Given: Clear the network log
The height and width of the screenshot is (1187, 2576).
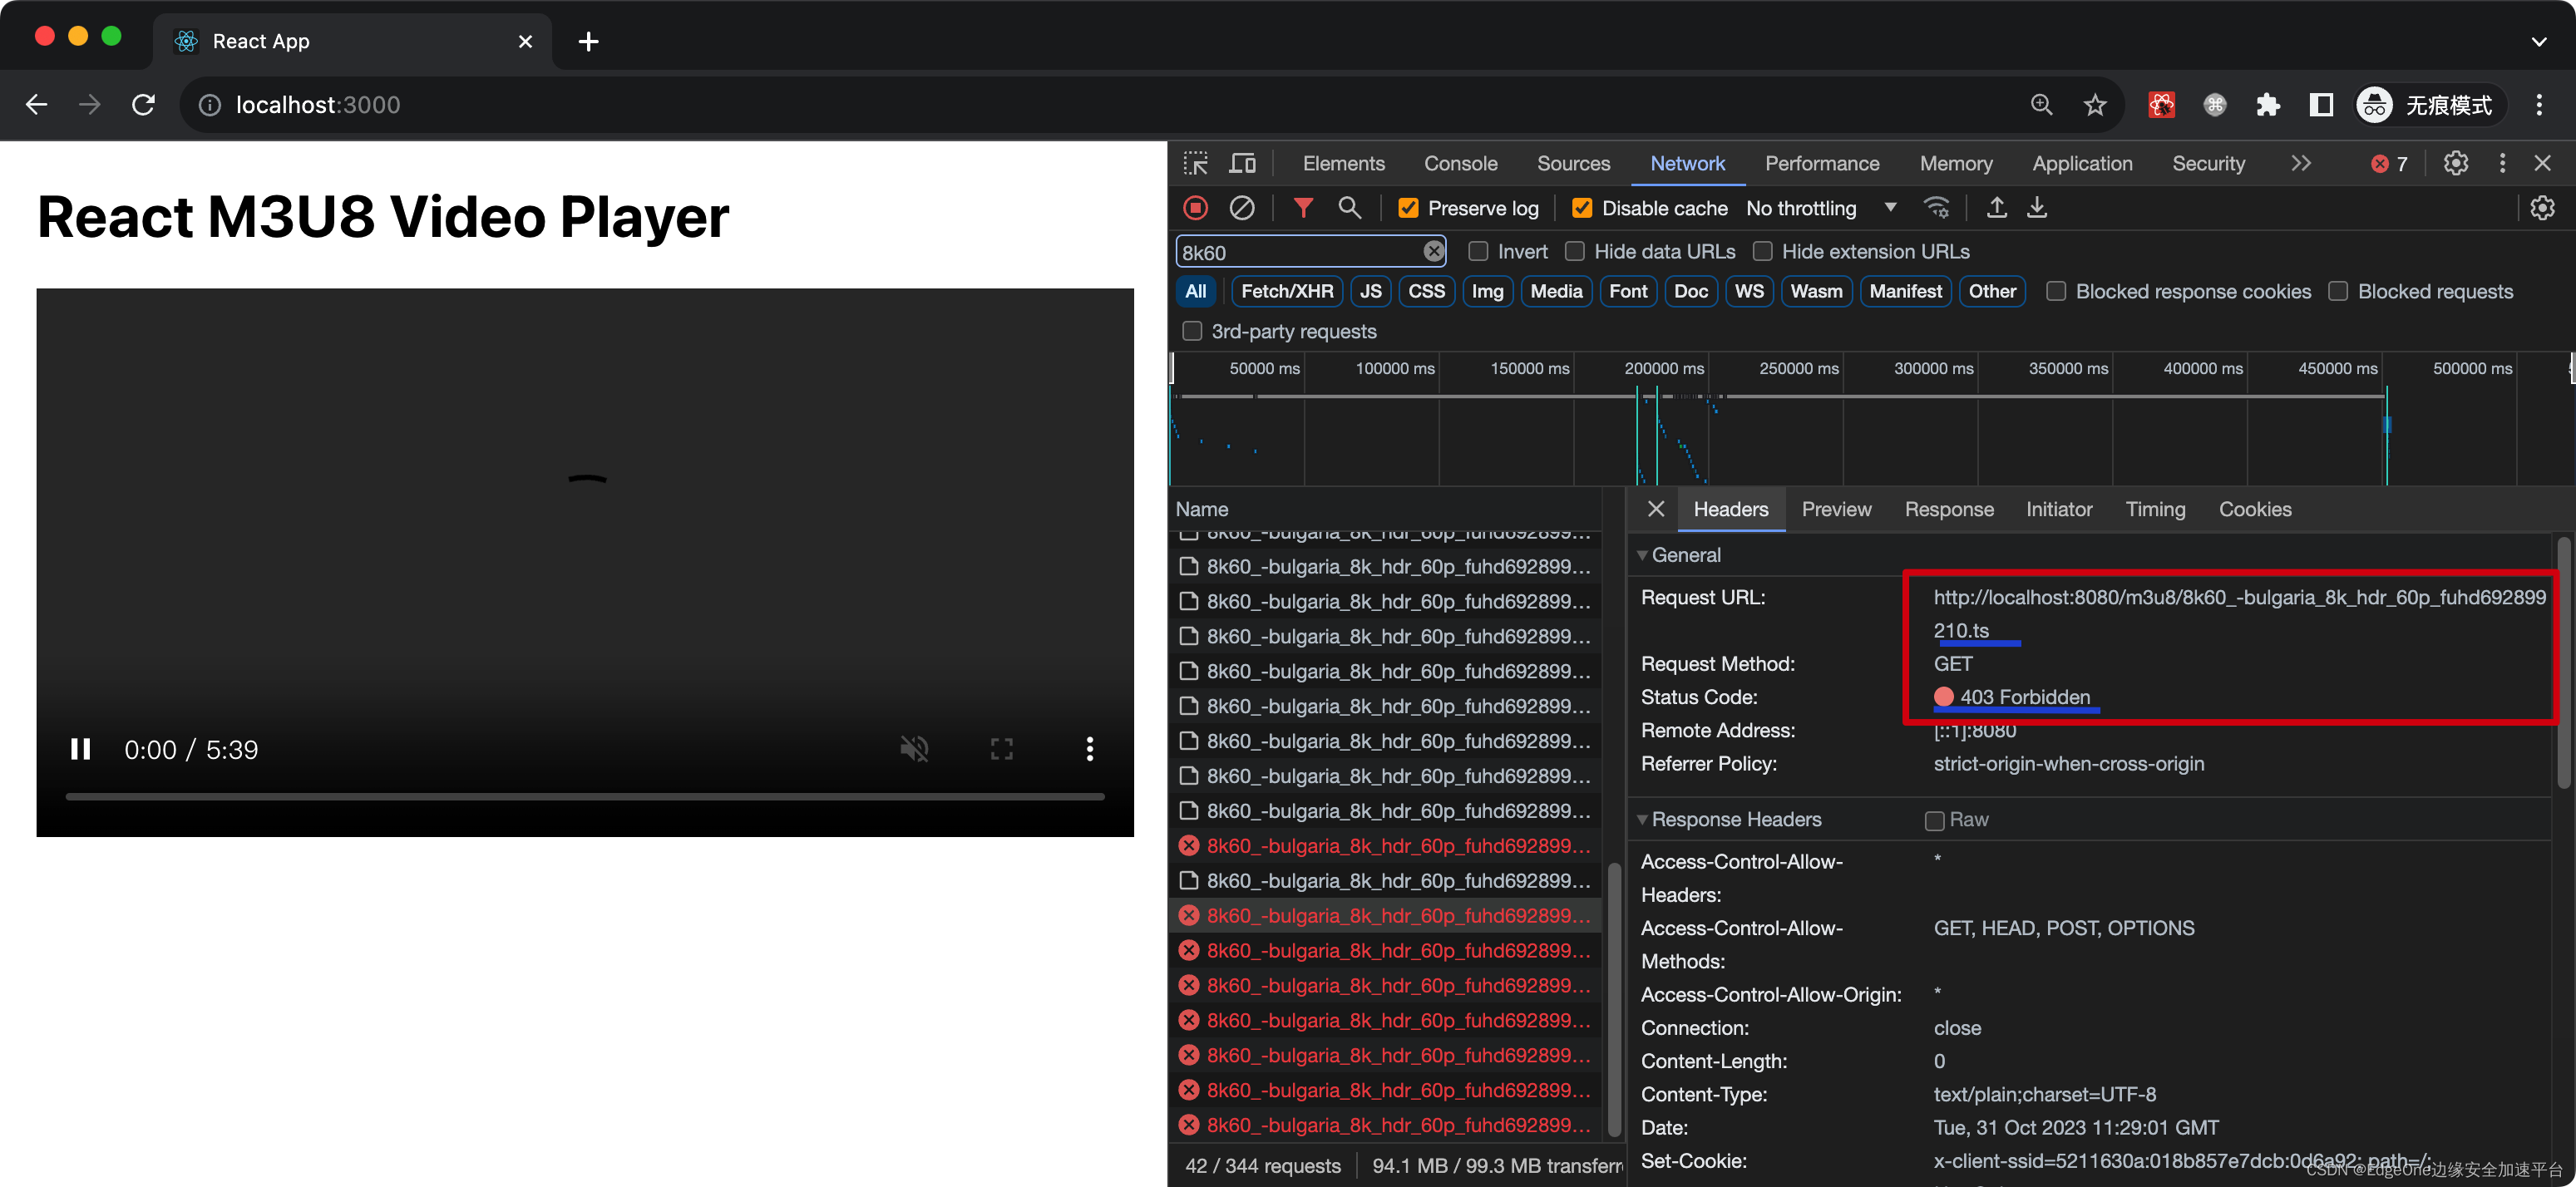Looking at the screenshot, I should (x=1242, y=208).
